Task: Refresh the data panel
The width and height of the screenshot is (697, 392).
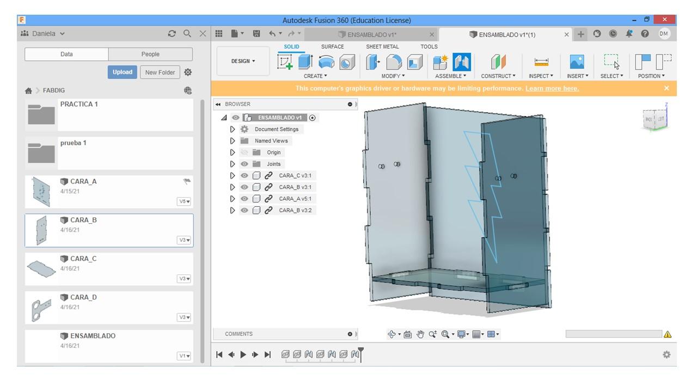Action: click(172, 34)
